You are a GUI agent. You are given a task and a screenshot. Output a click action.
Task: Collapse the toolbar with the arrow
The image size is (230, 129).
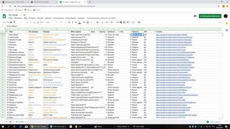[221, 22]
